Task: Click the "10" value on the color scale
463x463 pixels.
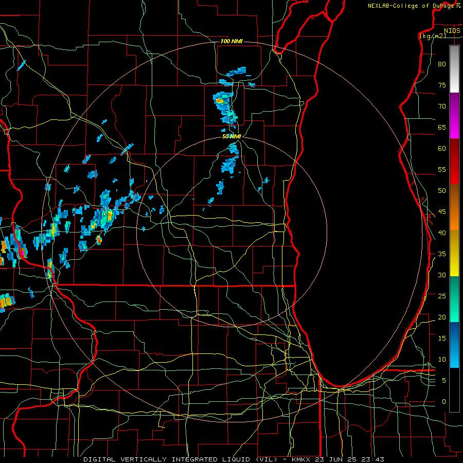Action: tap(442, 360)
